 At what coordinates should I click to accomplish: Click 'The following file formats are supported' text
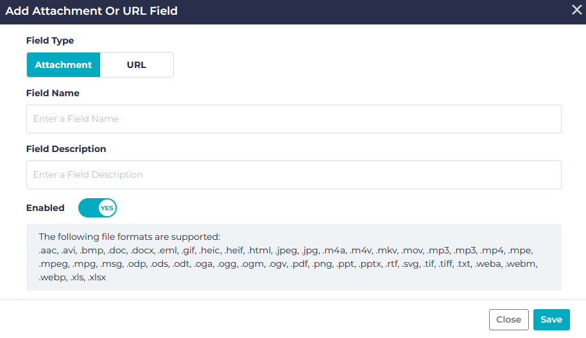(x=129, y=237)
